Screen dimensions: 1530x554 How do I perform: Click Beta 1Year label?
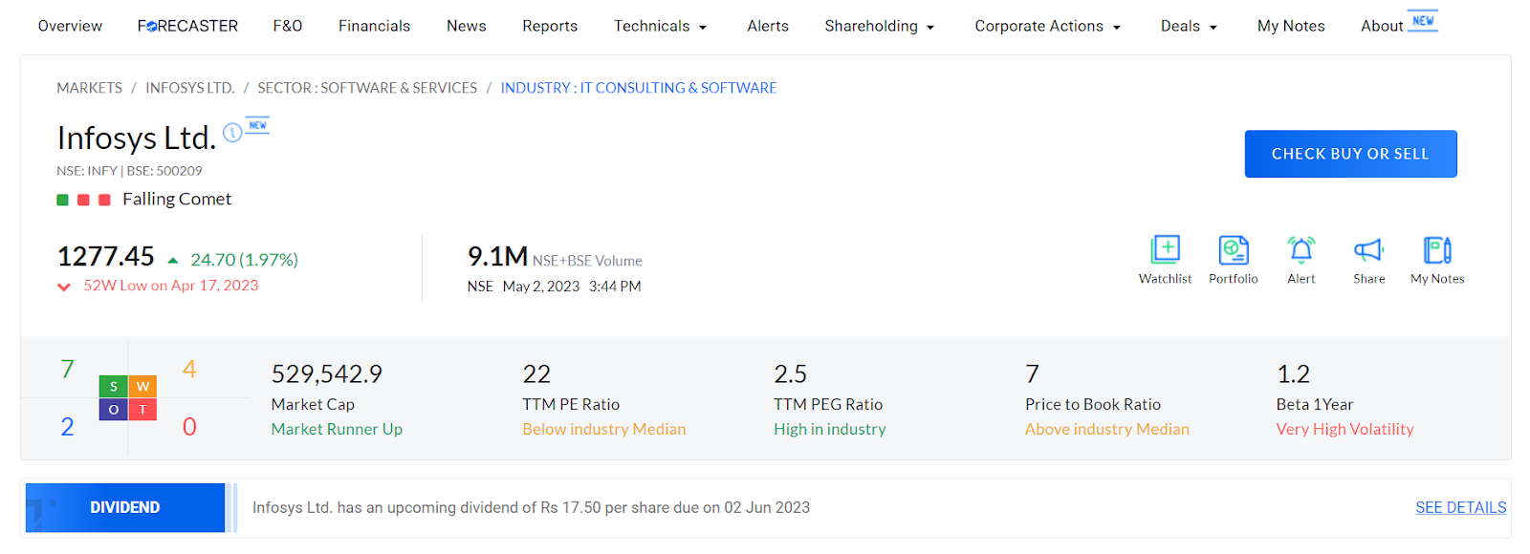tap(1315, 405)
